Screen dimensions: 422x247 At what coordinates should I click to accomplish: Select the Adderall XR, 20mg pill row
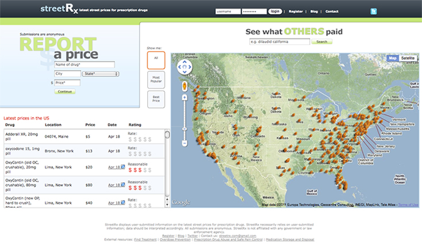[85, 137]
